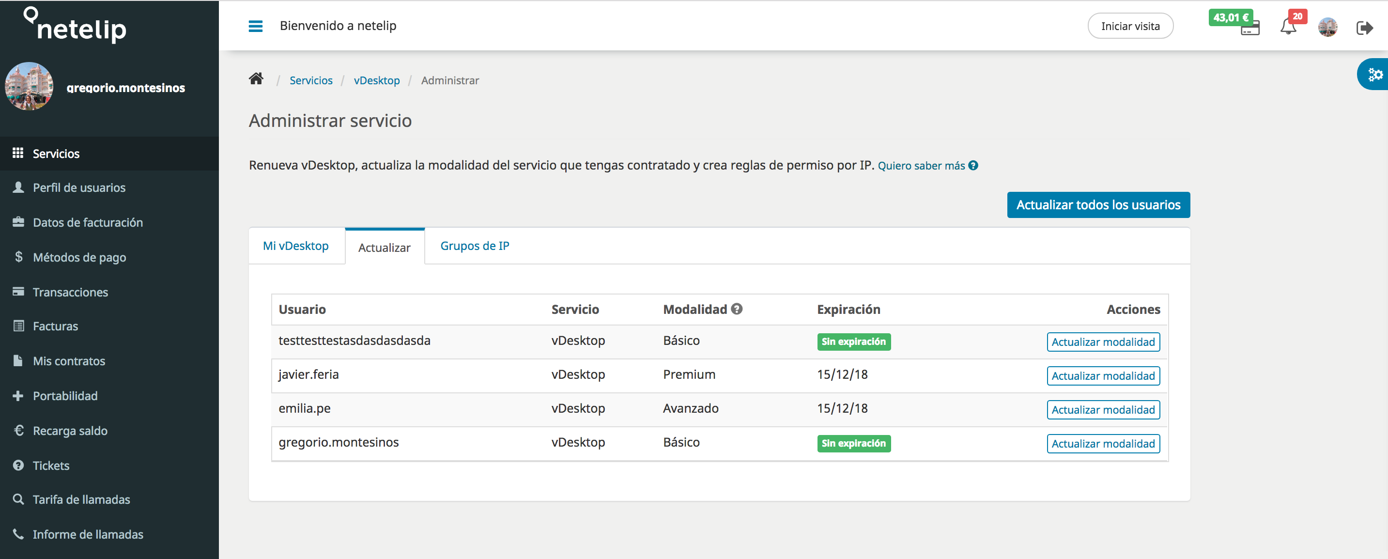Click Sin expiración badge in testtesttestasdasdasdasda row

pos(853,342)
